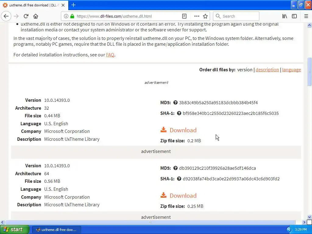The width and height of the screenshot is (312, 234).
Task: Select SHA-1 hash starting bf958e340b1c
Action: tap(231, 113)
